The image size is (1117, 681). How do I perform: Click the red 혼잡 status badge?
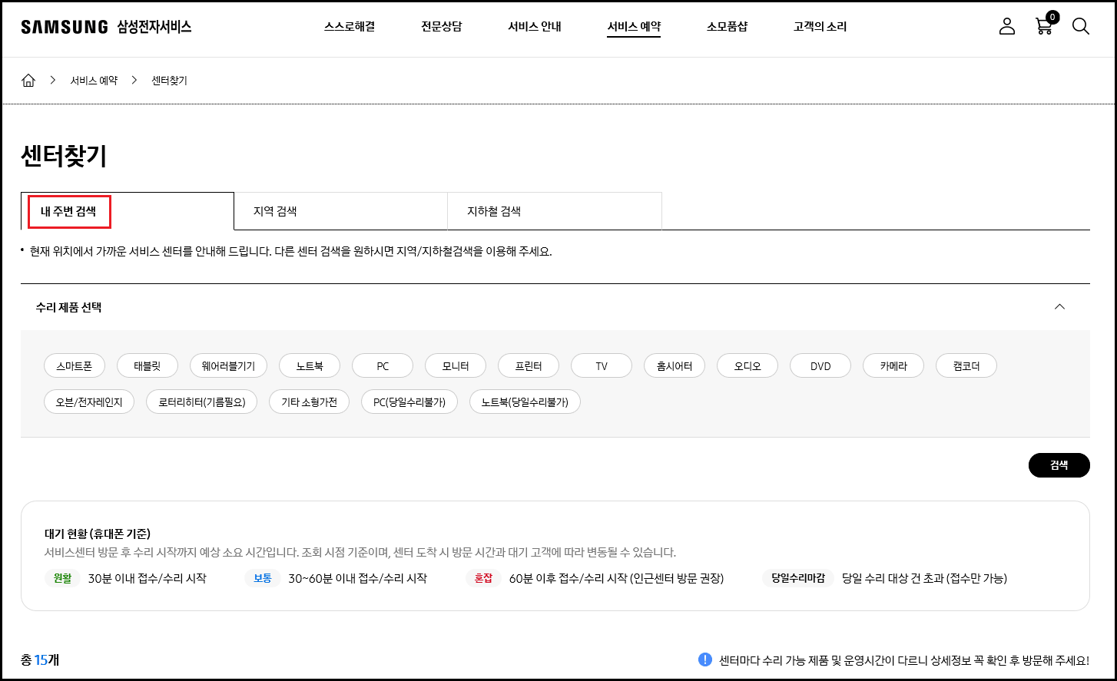pos(483,578)
